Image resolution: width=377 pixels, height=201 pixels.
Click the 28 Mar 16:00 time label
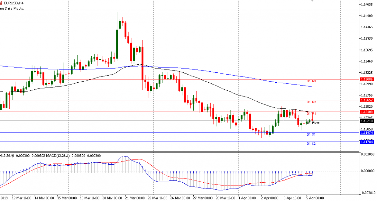point(225,198)
